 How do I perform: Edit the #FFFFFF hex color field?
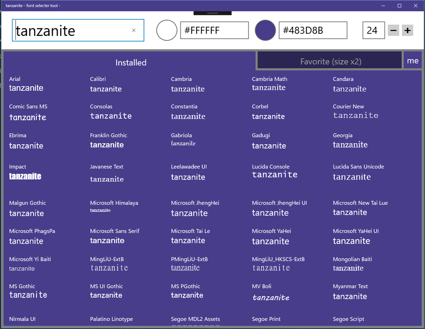click(215, 30)
